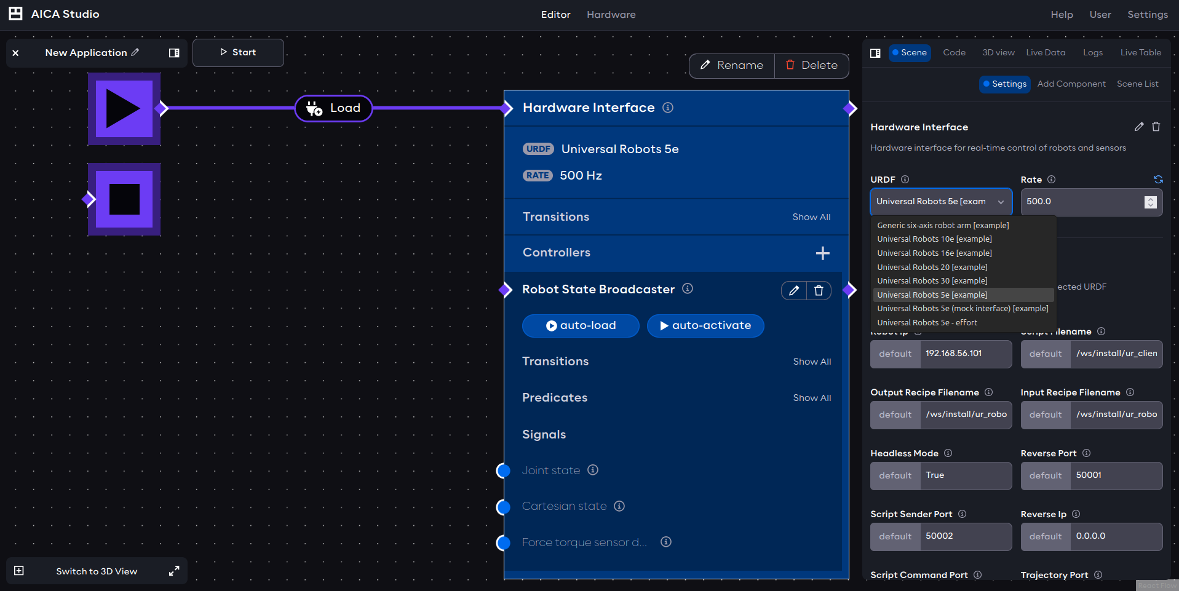Add a controller with plus icon
The width and height of the screenshot is (1179, 591).
tap(822, 253)
